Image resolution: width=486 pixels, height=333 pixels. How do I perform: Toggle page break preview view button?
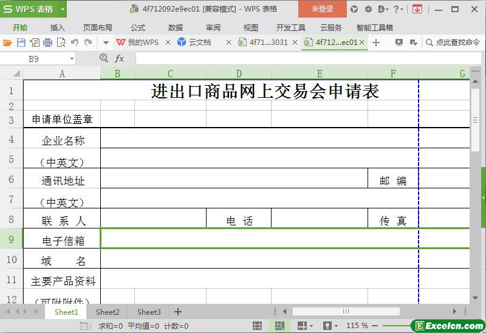coord(279,326)
